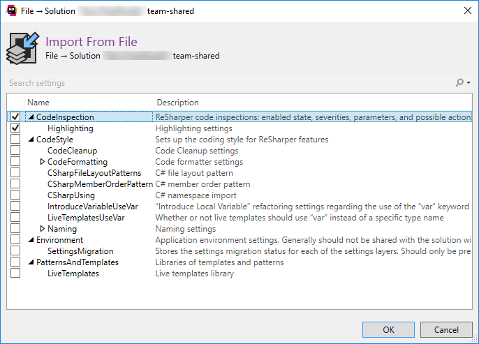Check the LiveTemplates checkbox

15,273
